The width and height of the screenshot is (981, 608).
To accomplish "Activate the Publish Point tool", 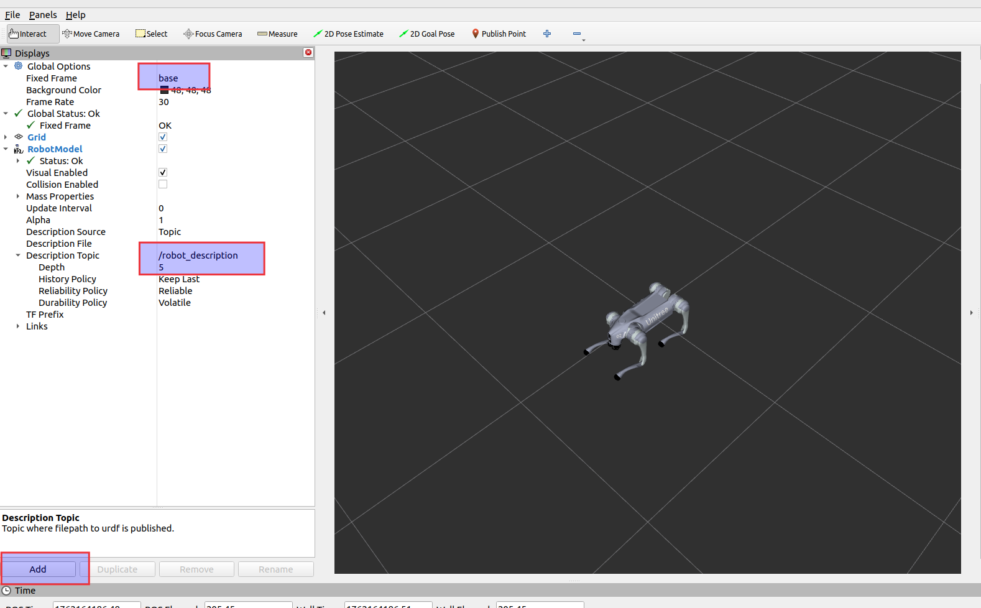I will (x=499, y=34).
